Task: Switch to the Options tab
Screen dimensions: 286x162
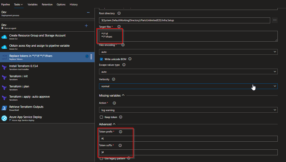Action: [x=61, y=4]
